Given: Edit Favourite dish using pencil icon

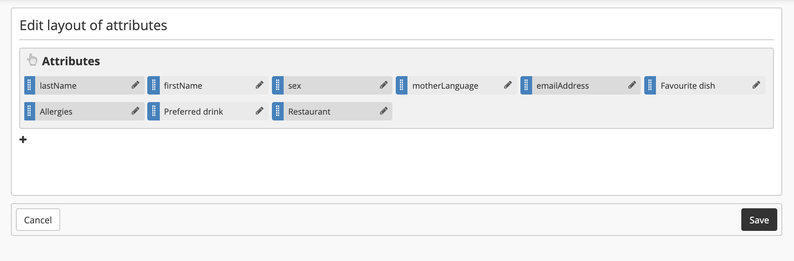Looking at the screenshot, I should pyautogui.click(x=756, y=85).
